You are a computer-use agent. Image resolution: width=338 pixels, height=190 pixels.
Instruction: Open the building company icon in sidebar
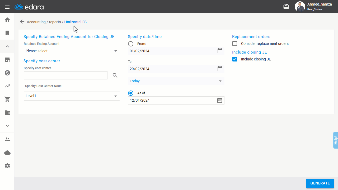pos(7,113)
